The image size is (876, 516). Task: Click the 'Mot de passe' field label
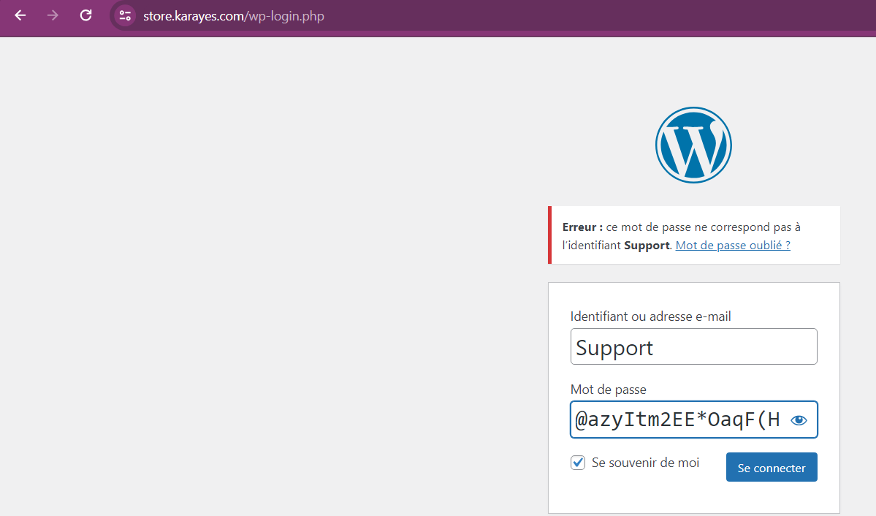click(608, 390)
